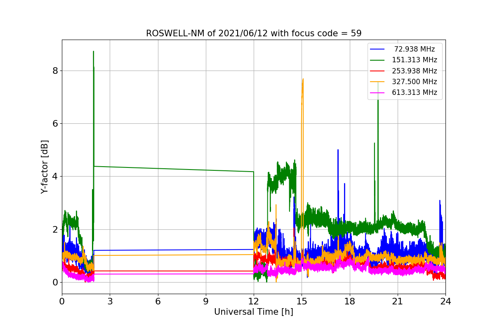Click the orange spike peak near 15 h
Viewport: 495px width, 330px height.
[x=303, y=79]
